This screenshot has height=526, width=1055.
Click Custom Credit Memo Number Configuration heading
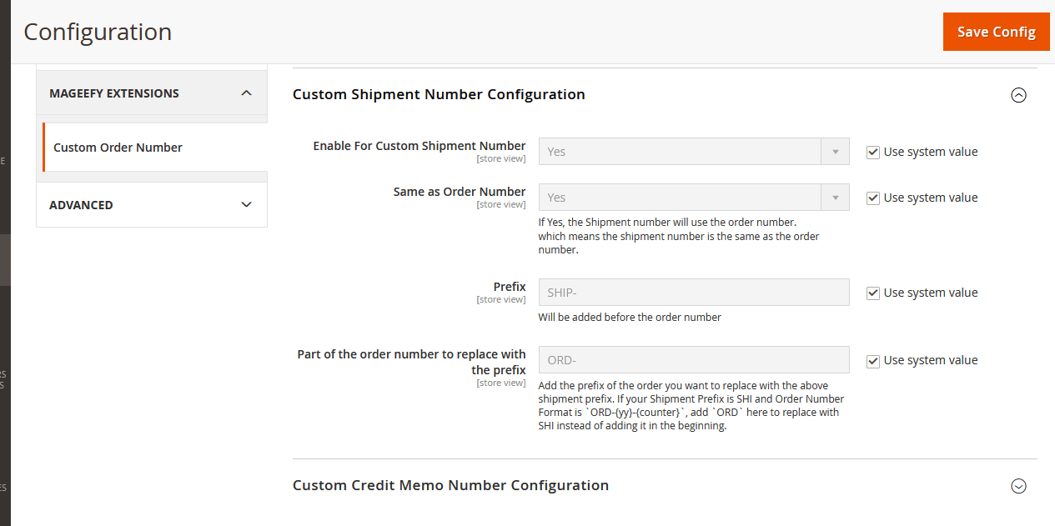click(450, 485)
